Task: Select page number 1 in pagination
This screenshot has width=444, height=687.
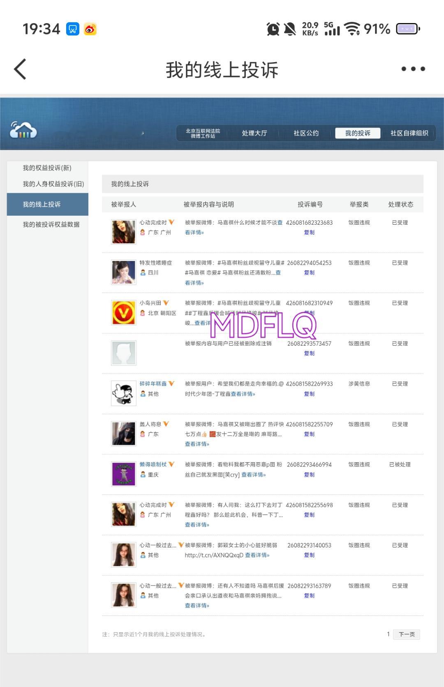Action: (388, 634)
